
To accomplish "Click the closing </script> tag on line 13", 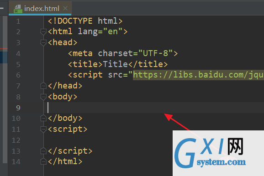I will pyautogui.click(x=70, y=151).
